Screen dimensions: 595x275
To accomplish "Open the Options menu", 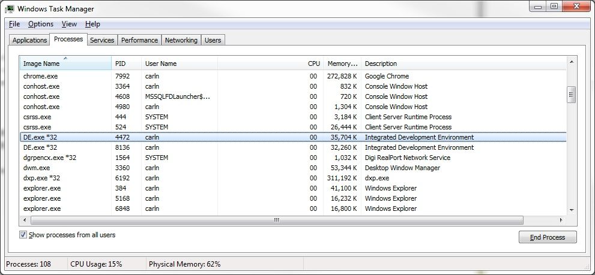I will 41,24.
